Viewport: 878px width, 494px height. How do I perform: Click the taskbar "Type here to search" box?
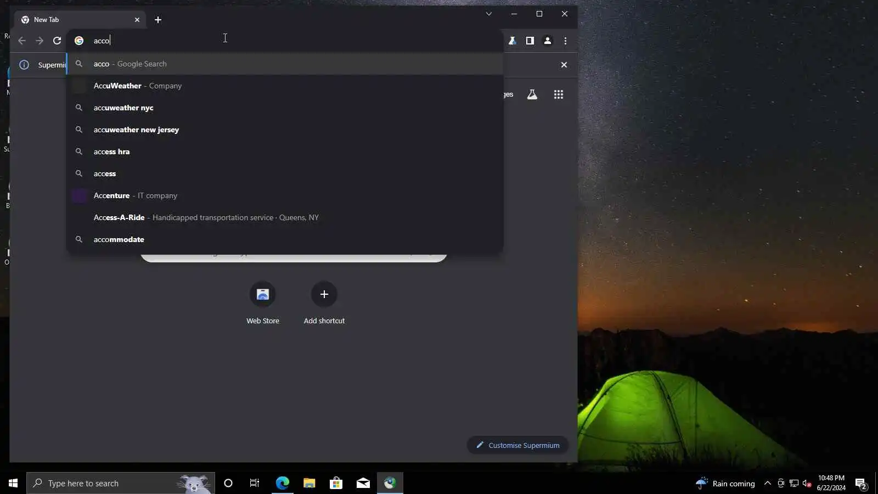pyautogui.click(x=121, y=483)
